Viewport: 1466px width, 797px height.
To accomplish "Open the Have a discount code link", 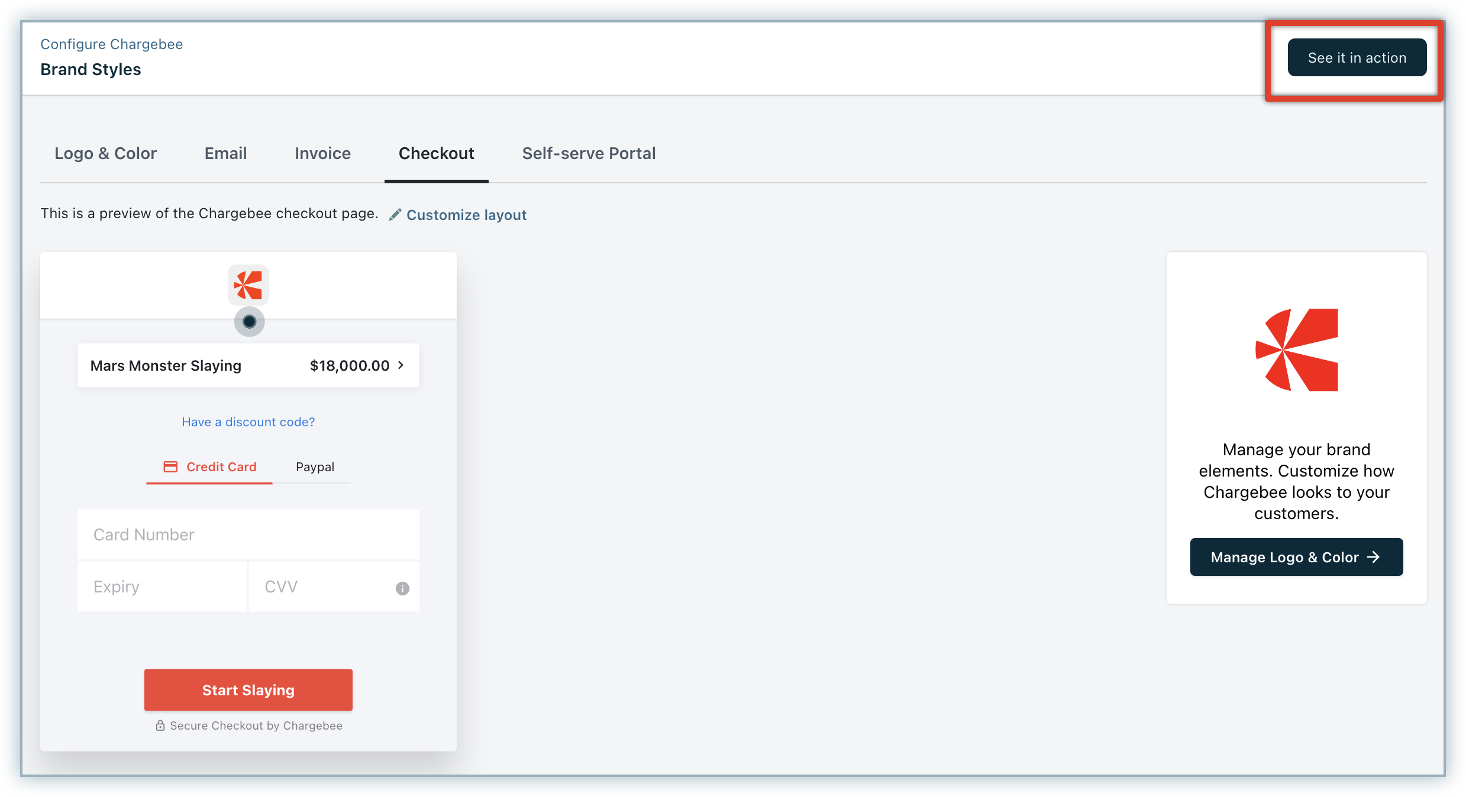I will pyautogui.click(x=248, y=422).
